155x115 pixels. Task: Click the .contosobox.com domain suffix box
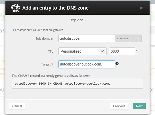click(128, 38)
